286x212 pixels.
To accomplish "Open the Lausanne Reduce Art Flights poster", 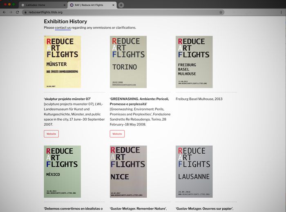I will (194, 172).
